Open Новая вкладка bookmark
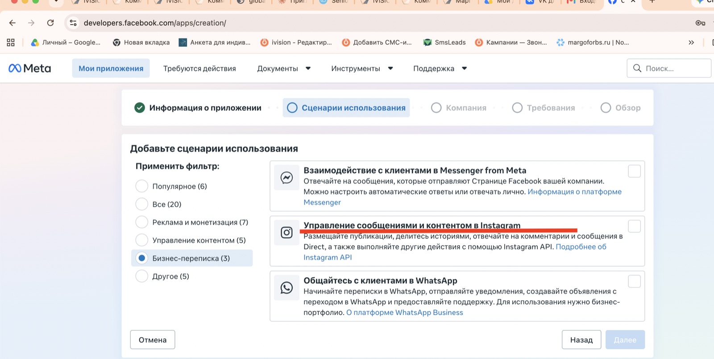 (141, 42)
